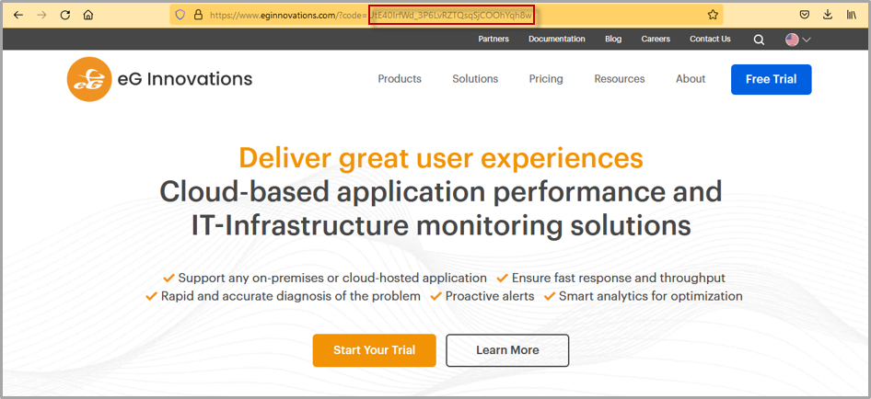Click the eG Innovations brand name text
The width and height of the screenshot is (871, 399).
(x=185, y=79)
